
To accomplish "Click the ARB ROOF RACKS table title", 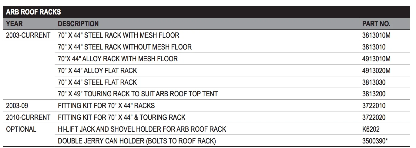I will pyautogui.click(x=33, y=12).
